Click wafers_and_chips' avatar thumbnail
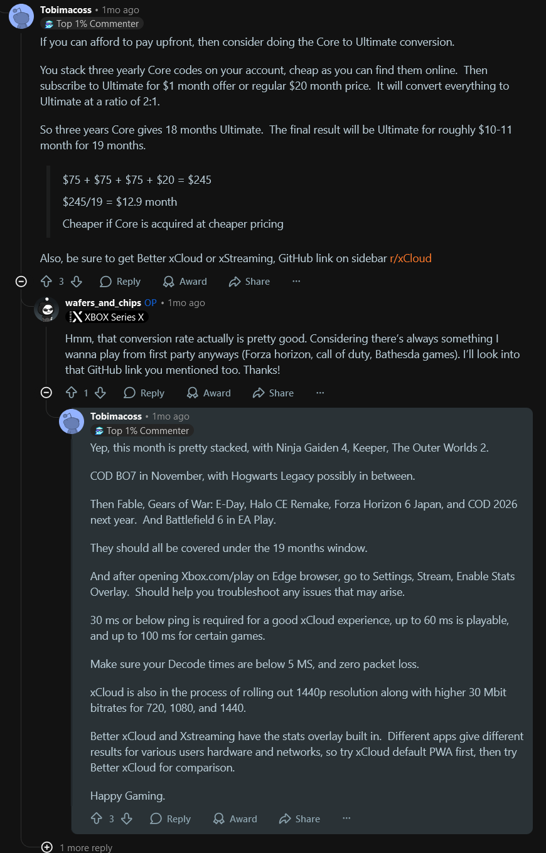Viewport: 546px width, 853px height. tap(46, 309)
